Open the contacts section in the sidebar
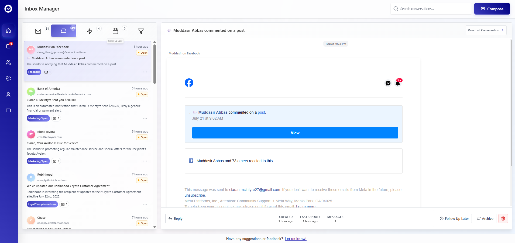 (8, 63)
